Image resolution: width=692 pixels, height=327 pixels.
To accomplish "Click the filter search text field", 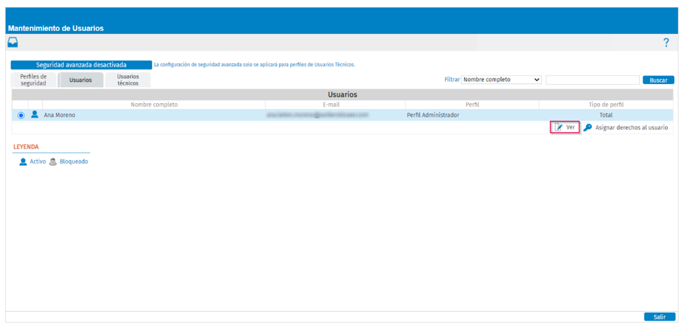I will 592,80.
